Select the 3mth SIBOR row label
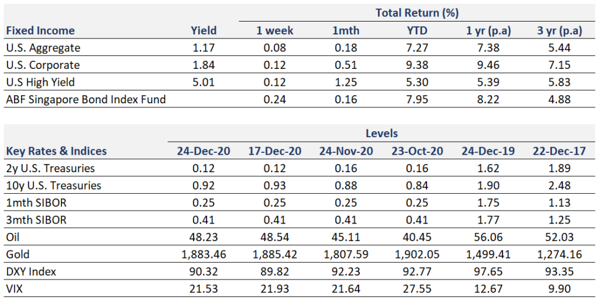This screenshot has height=304, width=599. click(x=36, y=220)
